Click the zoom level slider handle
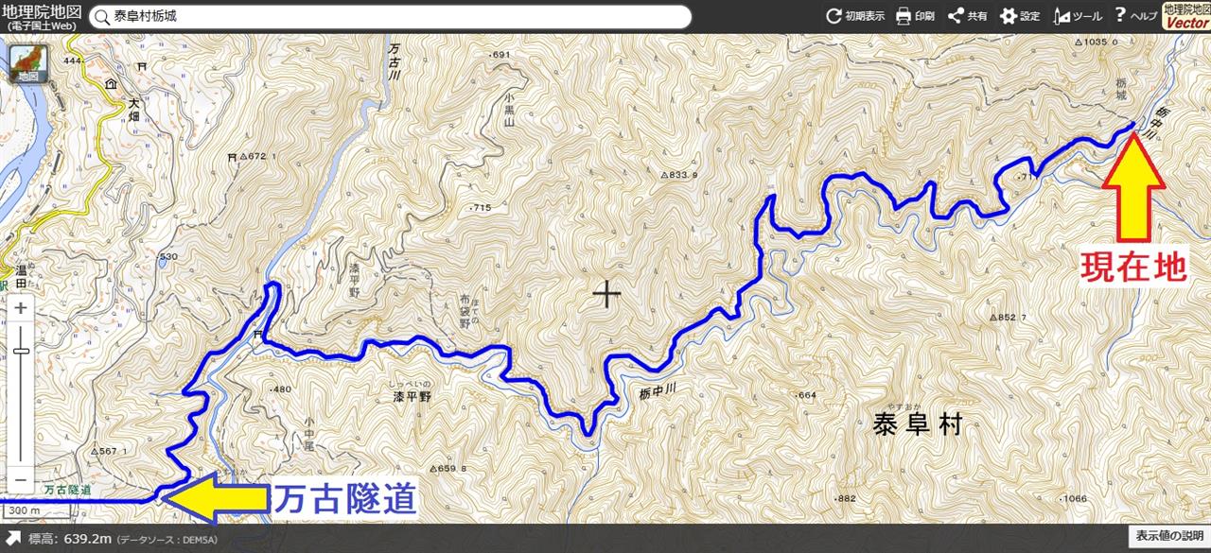Image resolution: width=1211 pixels, height=553 pixels. click(x=21, y=351)
